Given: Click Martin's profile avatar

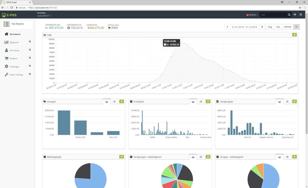Looking at the screenshot, I should click(7, 24).
